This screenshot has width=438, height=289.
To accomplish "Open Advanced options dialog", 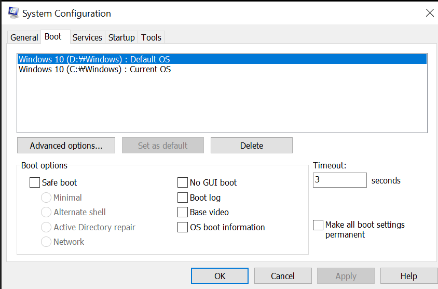I will coord(66,146).
